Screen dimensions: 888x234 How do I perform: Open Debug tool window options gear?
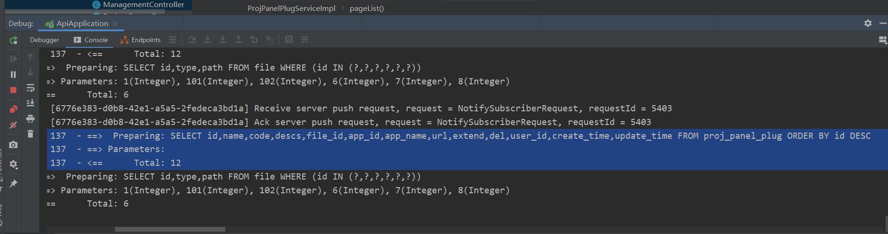click(868, 23)
